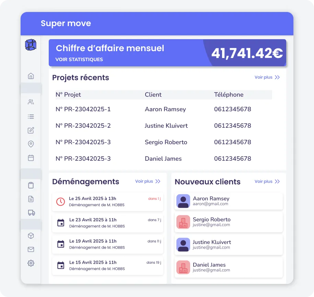
Task: Click calendar icon of 19 Avril move
Action: pos(61,244)
